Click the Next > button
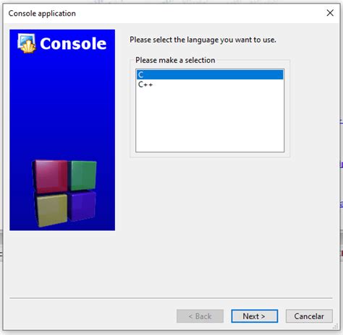This screenshot has height=335, width=343. coord(254,316)
